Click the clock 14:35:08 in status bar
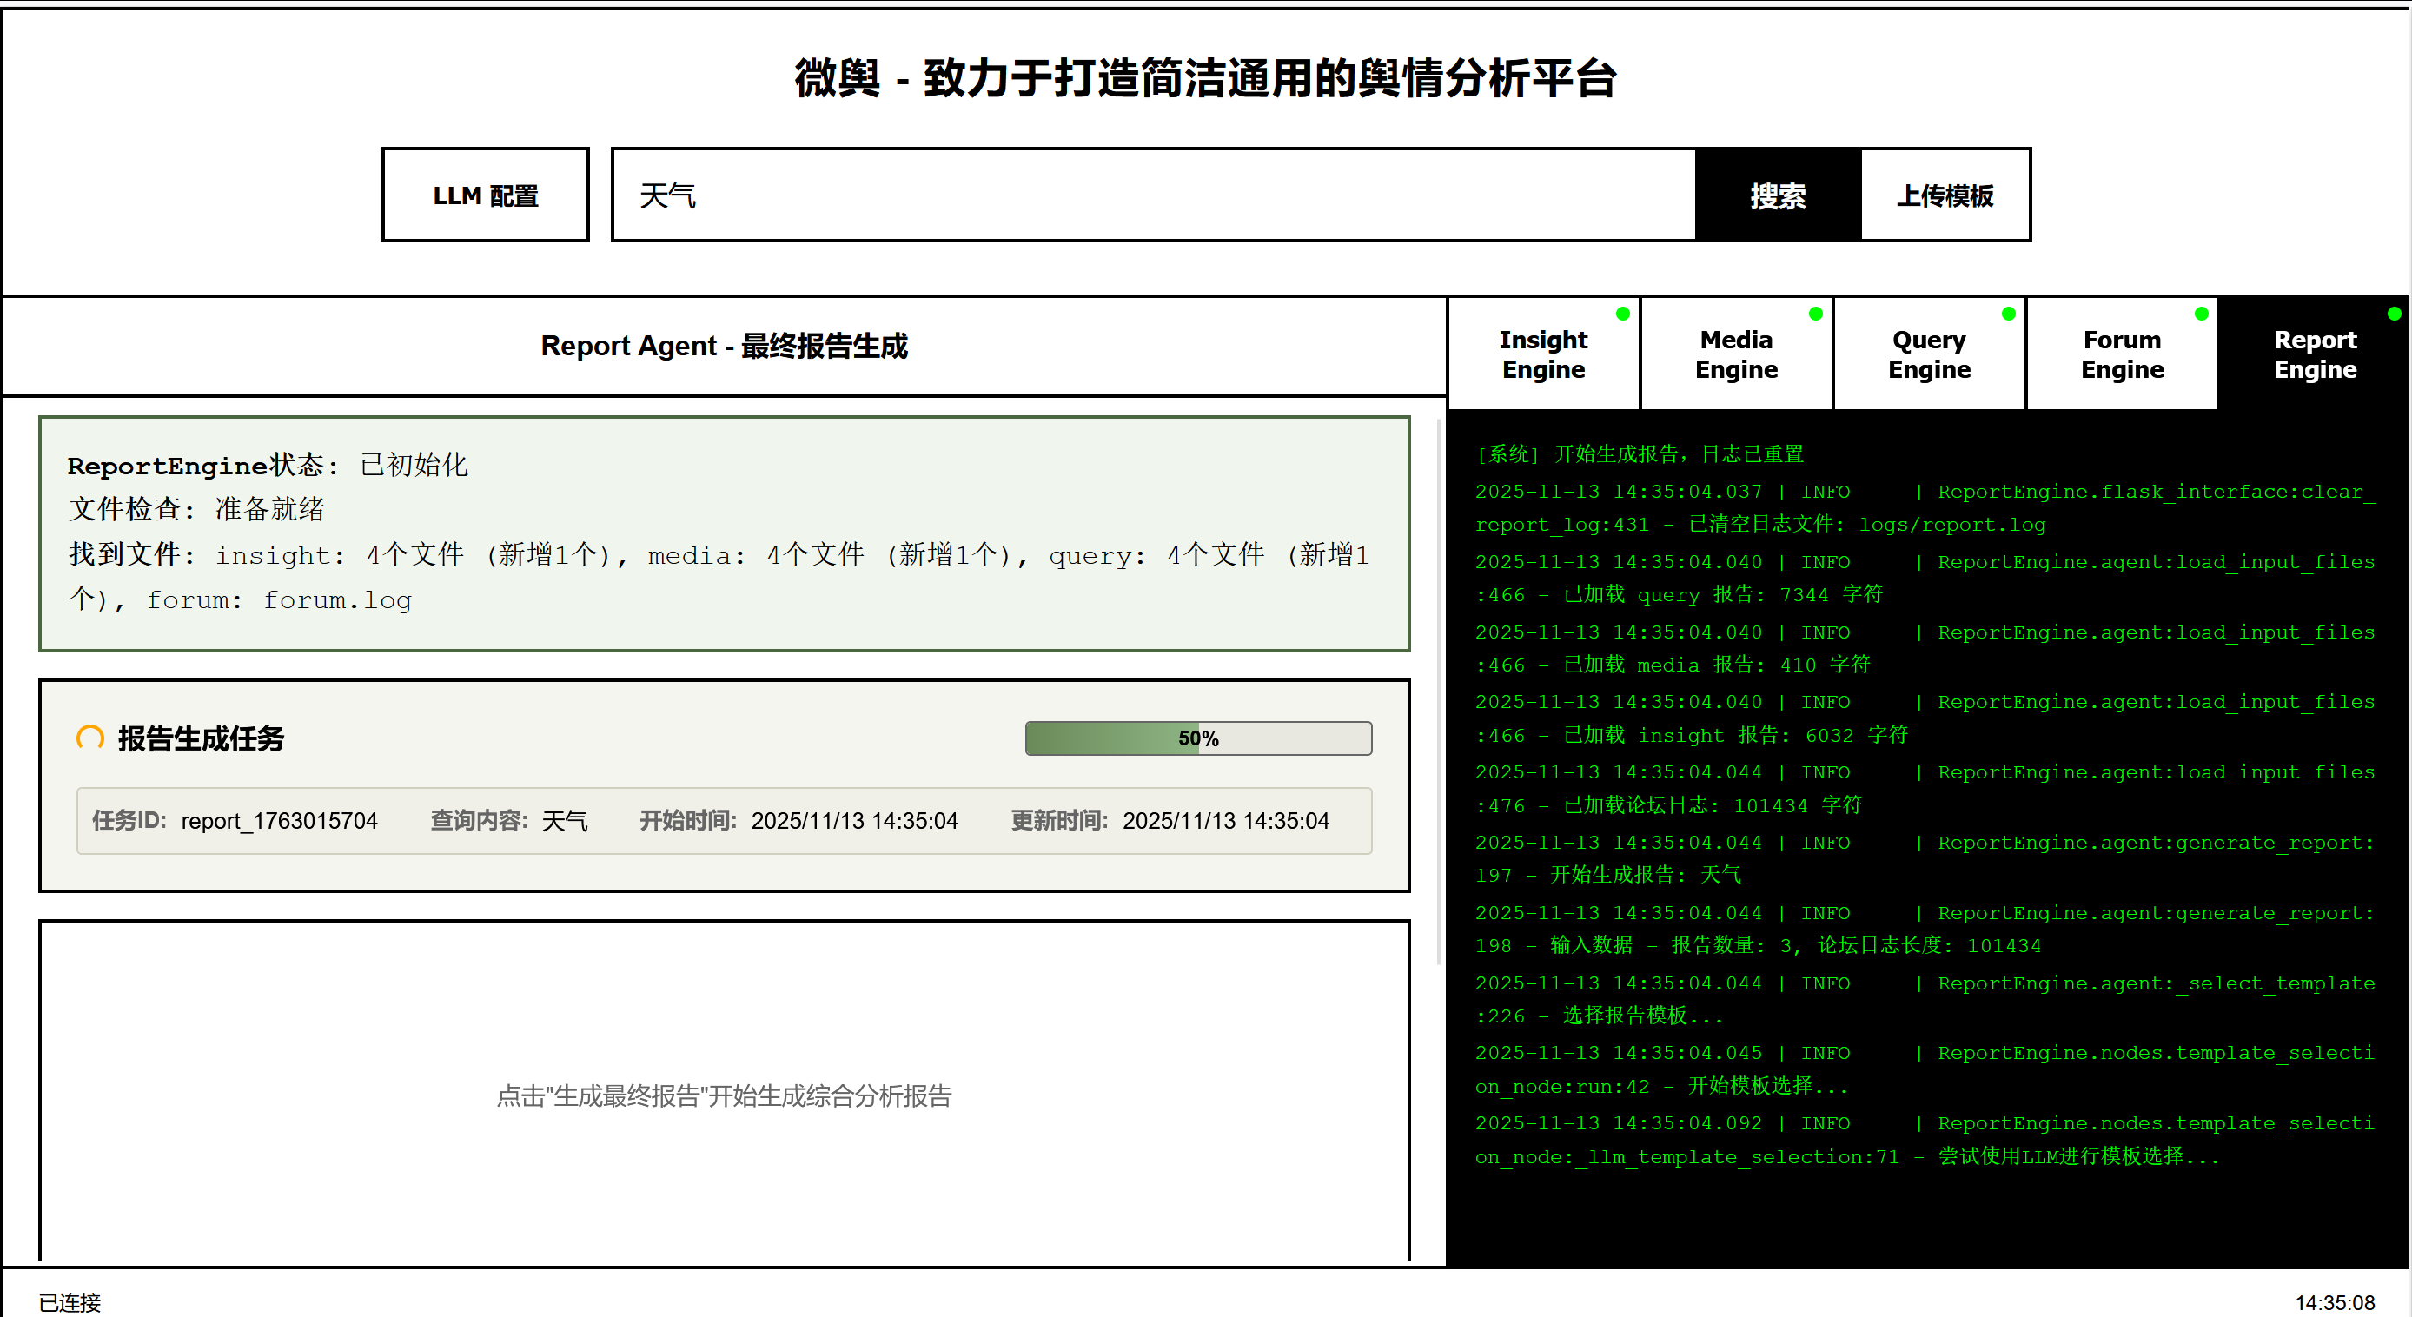2412x1317 pixels. click(2335, 1302)
